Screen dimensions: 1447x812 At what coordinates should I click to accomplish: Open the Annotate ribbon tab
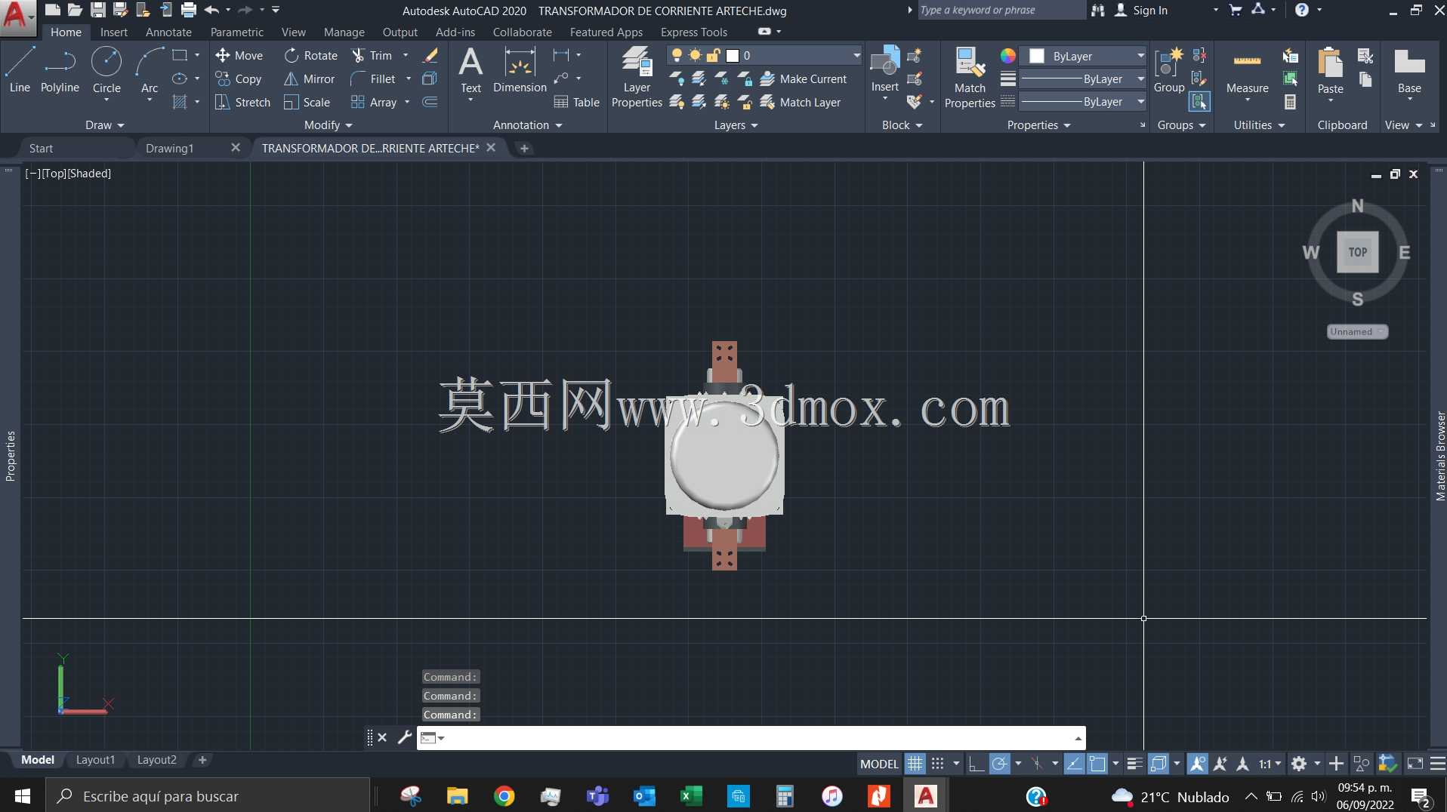168,32
